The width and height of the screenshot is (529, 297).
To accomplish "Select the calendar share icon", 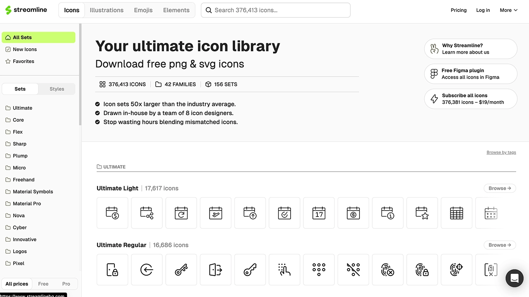I will click(x=147, y=213).
